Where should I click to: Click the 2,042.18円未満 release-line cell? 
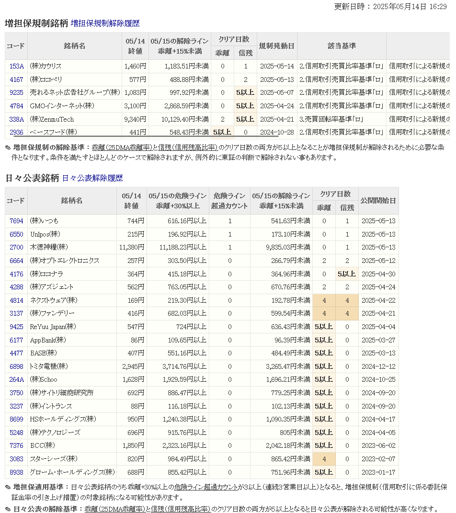pyautogui.click(x=281, y=445)
